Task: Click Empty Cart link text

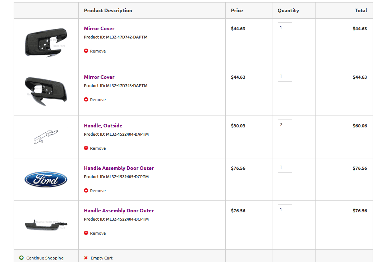Action: tap(101, 258)
